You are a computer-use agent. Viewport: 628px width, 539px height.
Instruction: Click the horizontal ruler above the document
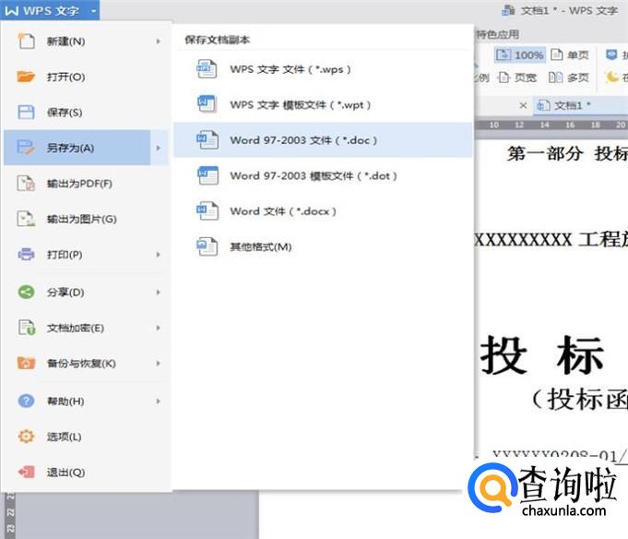(551, 125)
